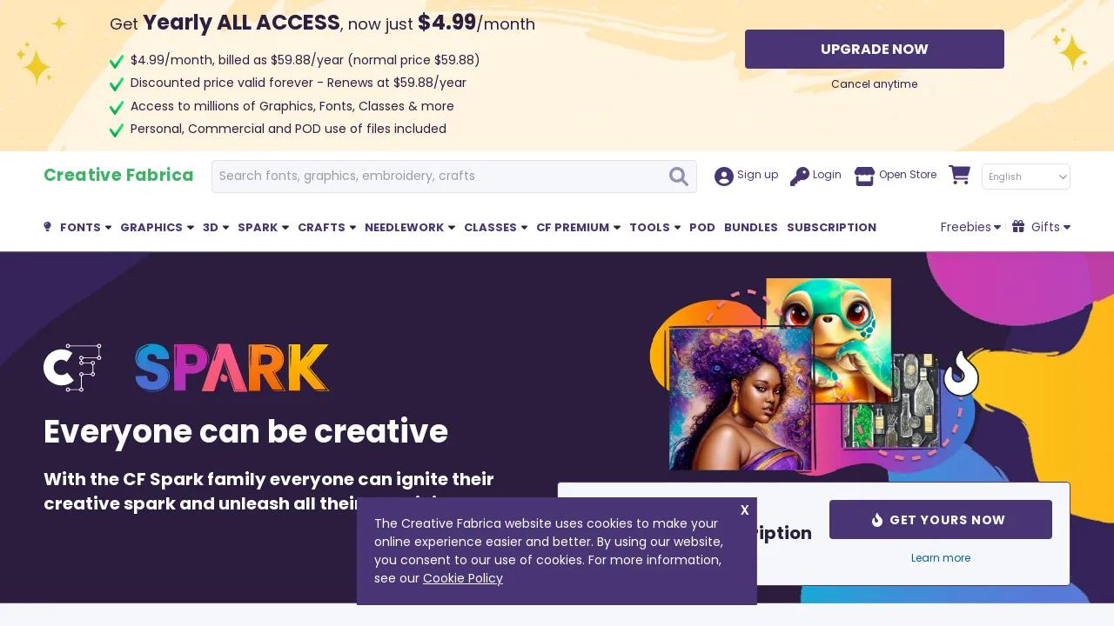Click the Get Yours Now button
Viewport: 1114px width, 626px height.
[941, 520]
